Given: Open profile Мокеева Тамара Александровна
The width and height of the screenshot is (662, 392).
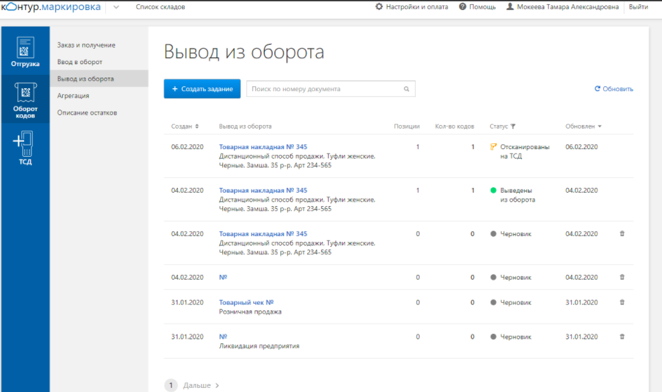Looking at the screenshot, I should (568, 7).
